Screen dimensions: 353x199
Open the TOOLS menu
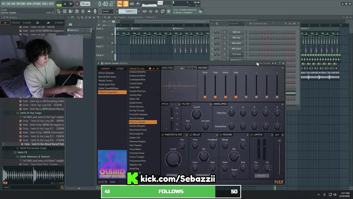point(45,4)
